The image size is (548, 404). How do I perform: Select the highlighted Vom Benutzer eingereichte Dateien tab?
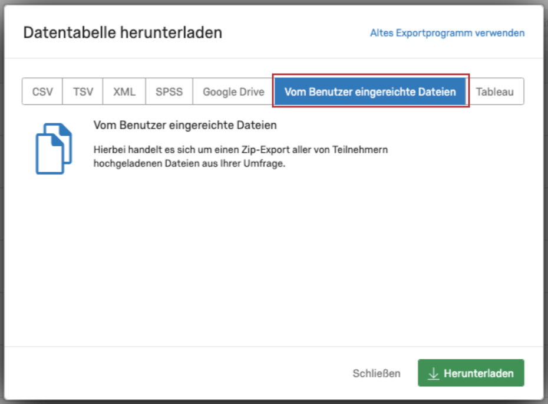[371, 91]
